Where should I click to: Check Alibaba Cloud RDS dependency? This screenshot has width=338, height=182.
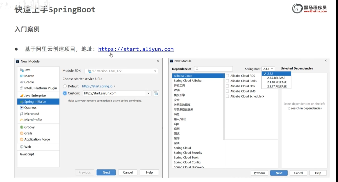(227, 76)
